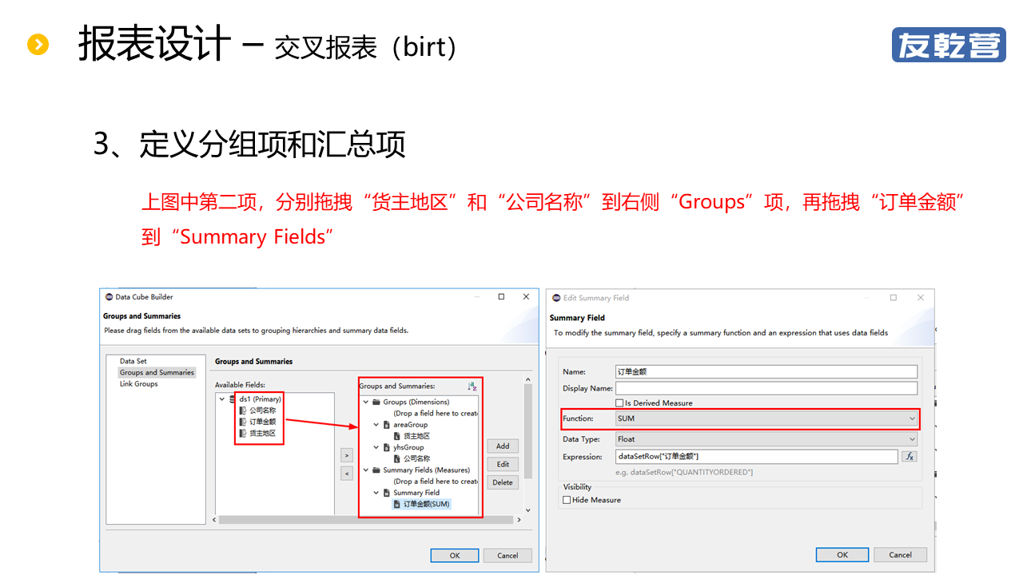Screen dimensions: 1023x575
Task: Tick the Is Derived Measure checkbox
Action: [619, 403]
